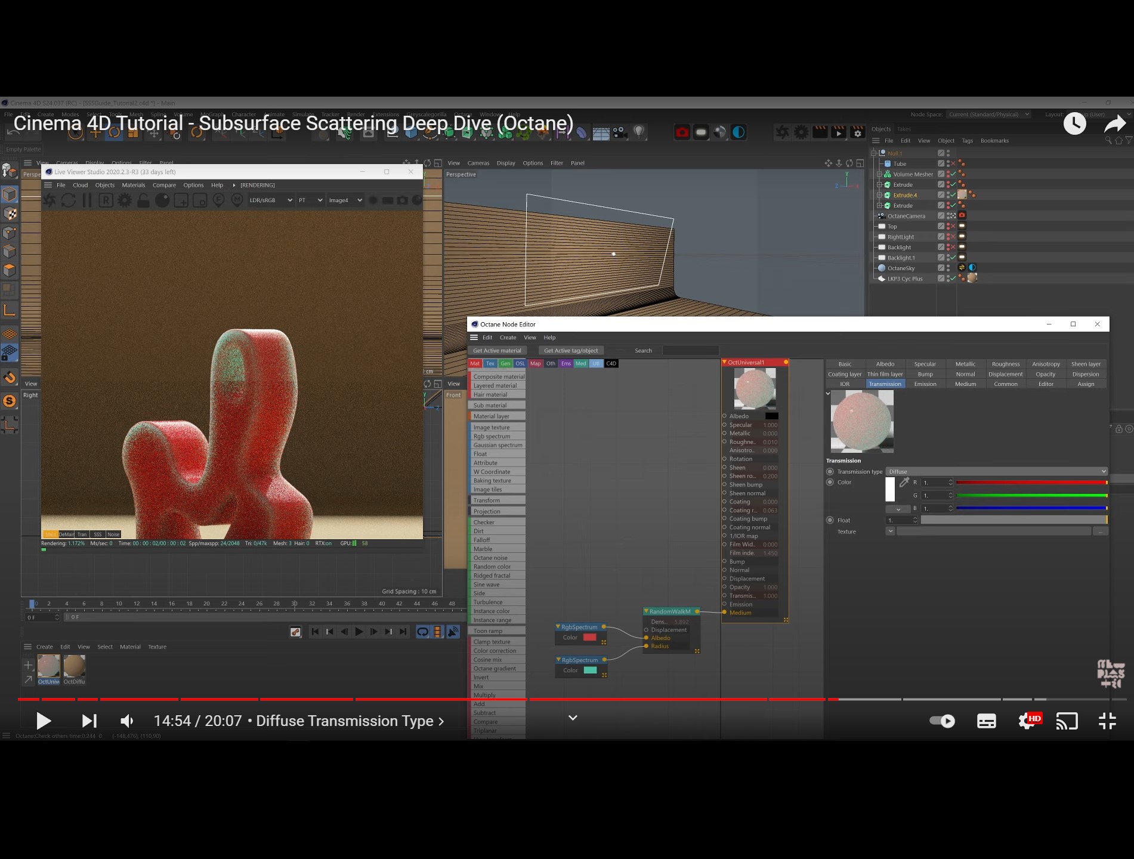
Task: Exit YouTube full screen mode
Action: tap(1107, 721)
